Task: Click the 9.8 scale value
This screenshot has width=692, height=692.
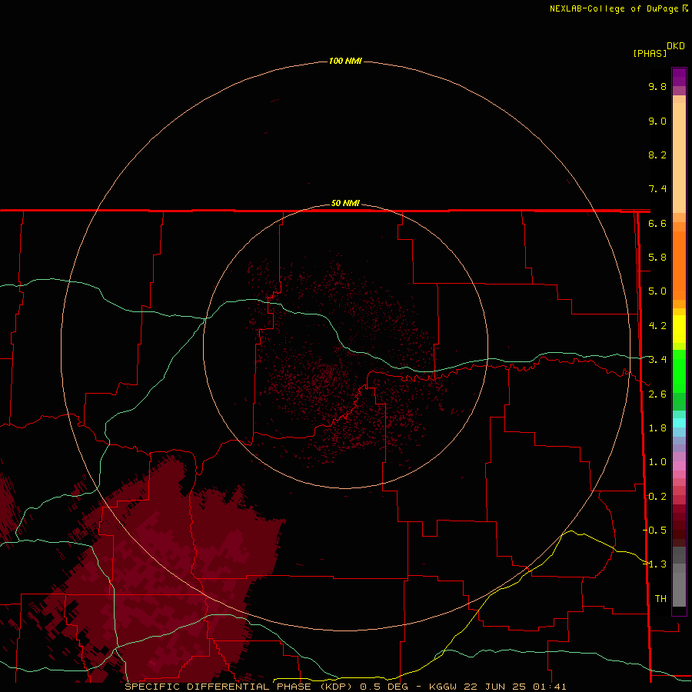Action: tap(657, 87)
